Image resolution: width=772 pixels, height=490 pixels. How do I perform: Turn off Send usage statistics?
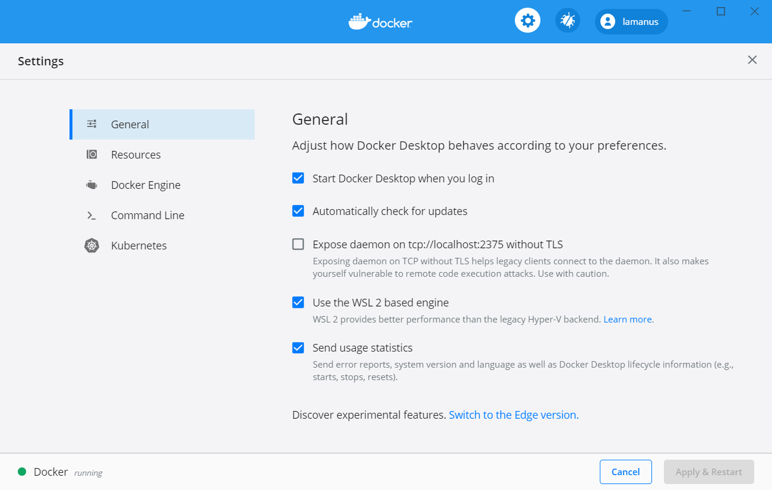coord(298,347)
